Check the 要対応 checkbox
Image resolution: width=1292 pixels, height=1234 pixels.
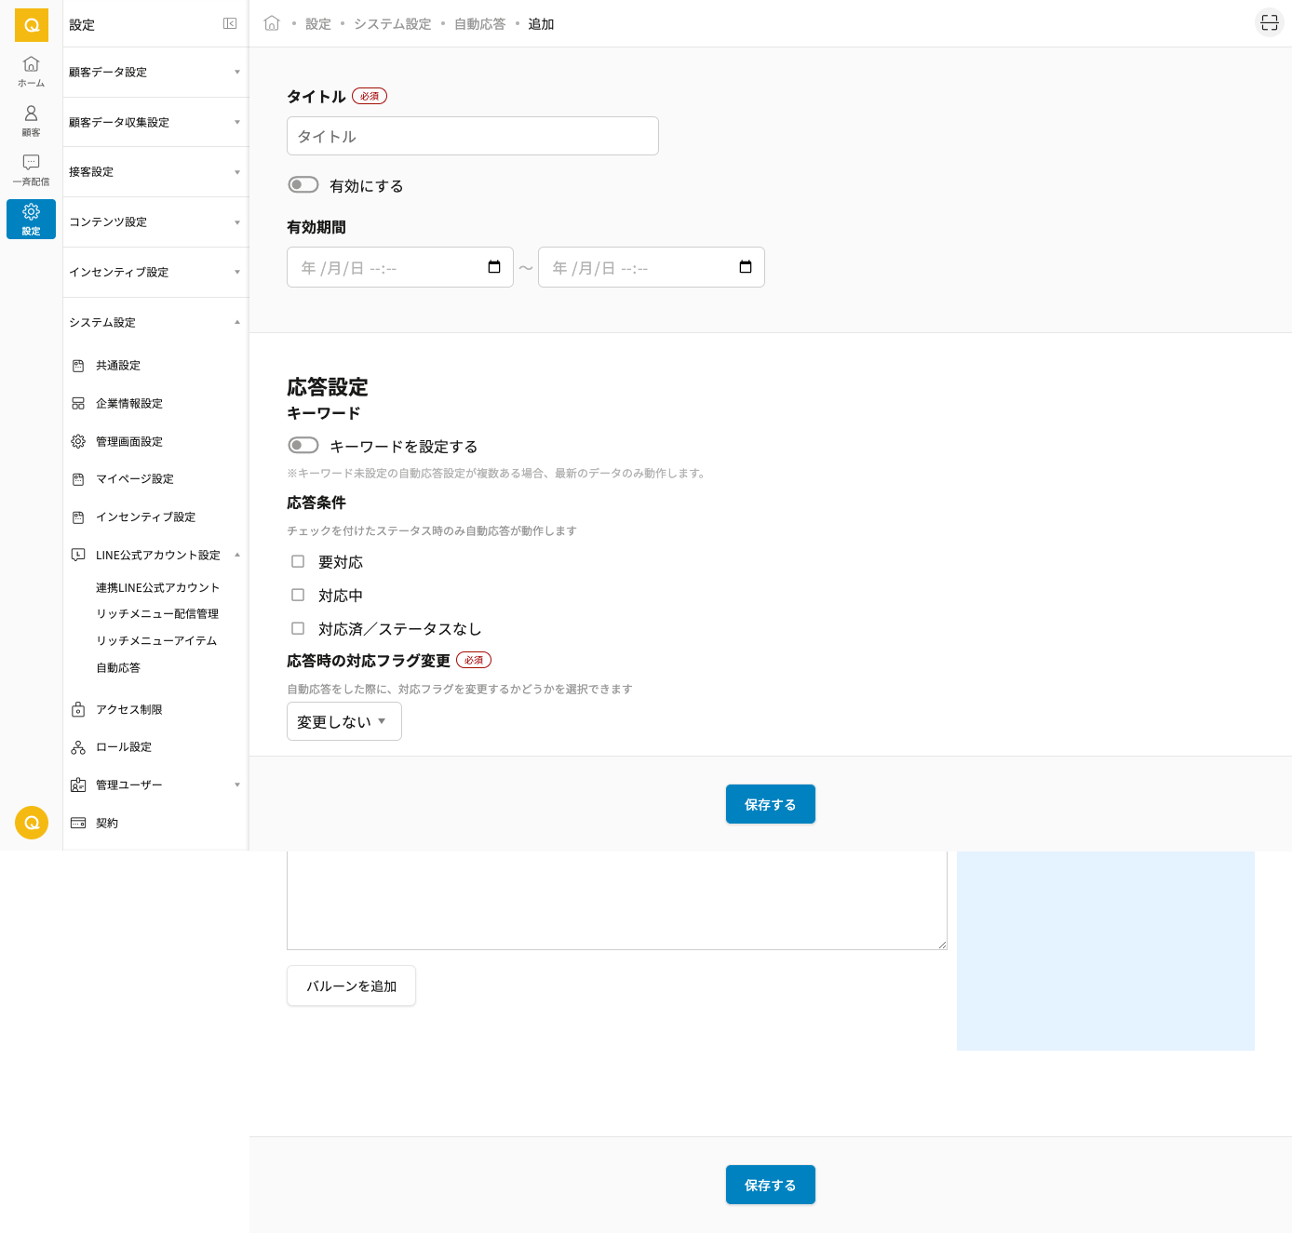pyautogui.click(x=298, y=561)
